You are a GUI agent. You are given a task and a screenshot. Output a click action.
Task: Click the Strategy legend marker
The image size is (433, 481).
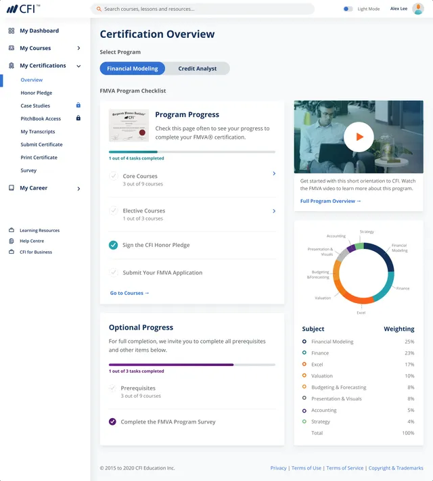(304, 421)
